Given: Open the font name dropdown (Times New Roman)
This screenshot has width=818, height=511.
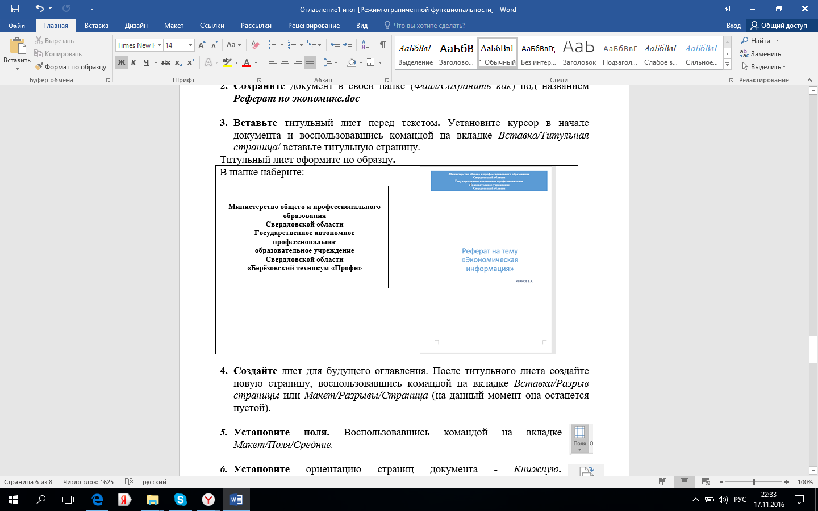Looking at the screenshot, I should coord(160,45).
